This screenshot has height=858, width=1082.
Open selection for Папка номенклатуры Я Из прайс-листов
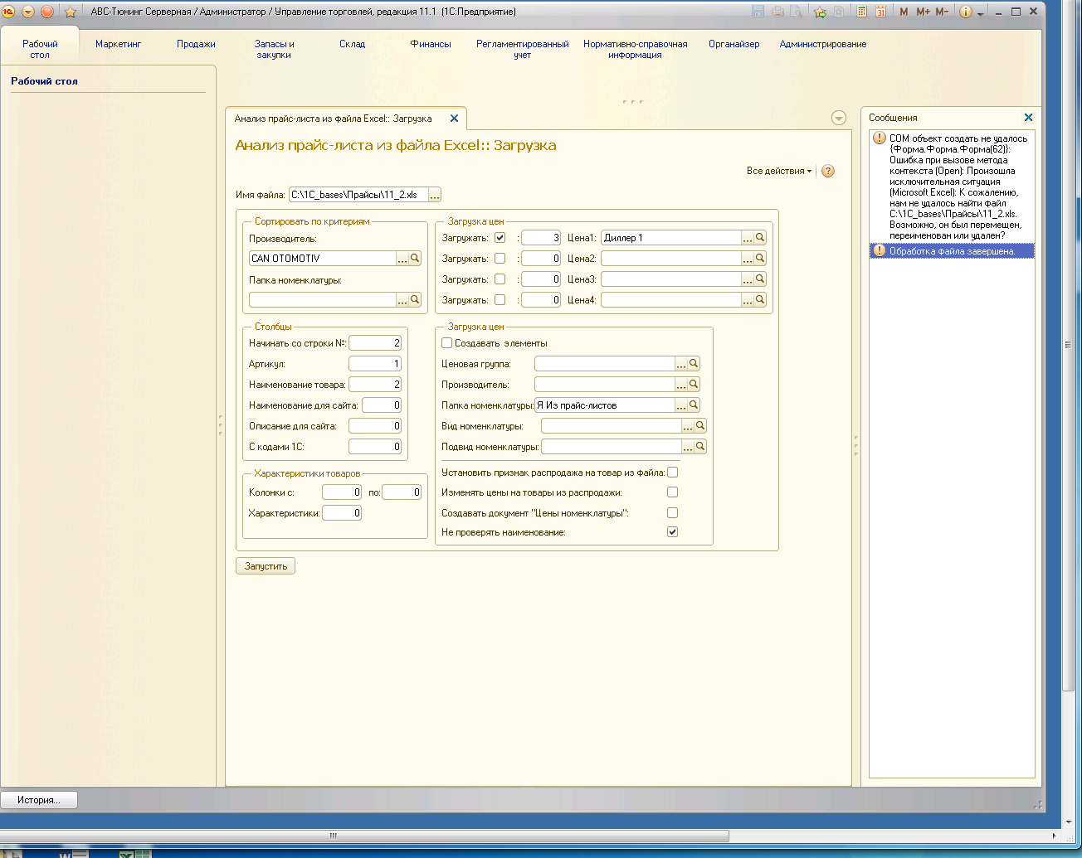[681, 405]
